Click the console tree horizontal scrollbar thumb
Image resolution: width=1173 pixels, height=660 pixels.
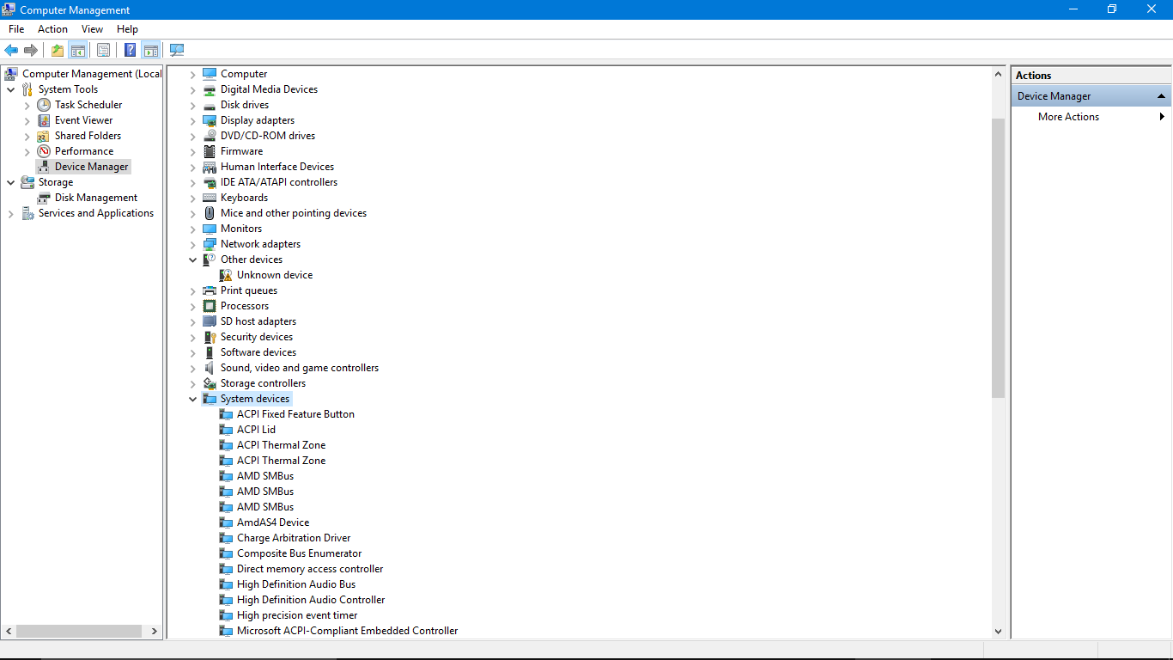pos(79,631)
